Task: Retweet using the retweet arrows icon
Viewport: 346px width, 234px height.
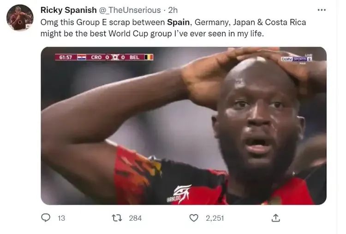Action: coord(117,218)
